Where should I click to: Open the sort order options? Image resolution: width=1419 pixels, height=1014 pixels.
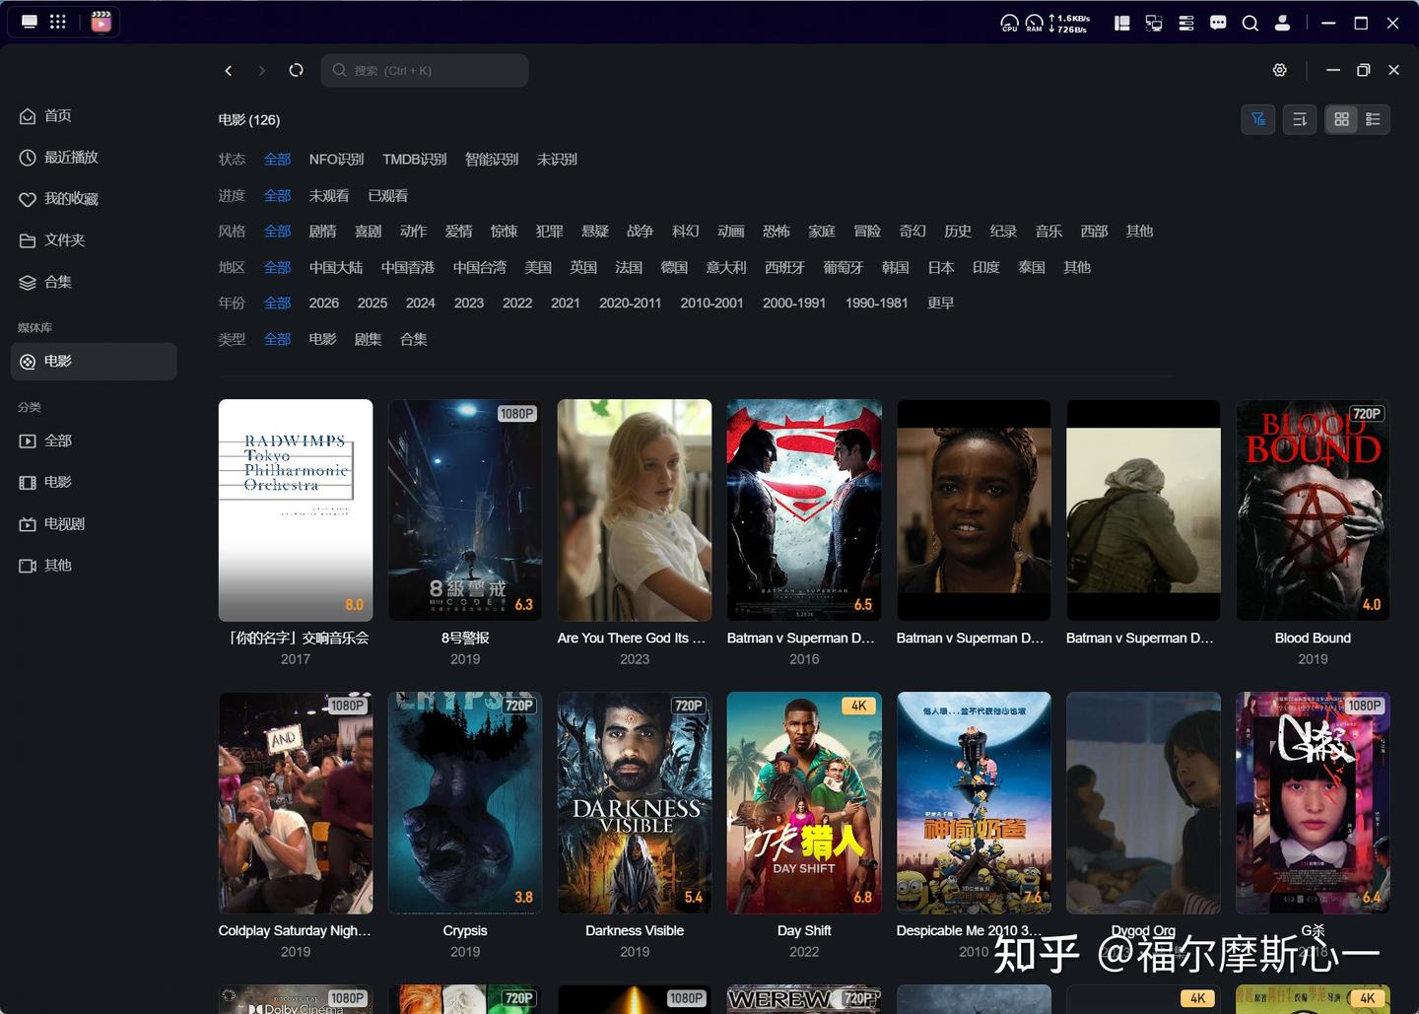(1300, 119)
